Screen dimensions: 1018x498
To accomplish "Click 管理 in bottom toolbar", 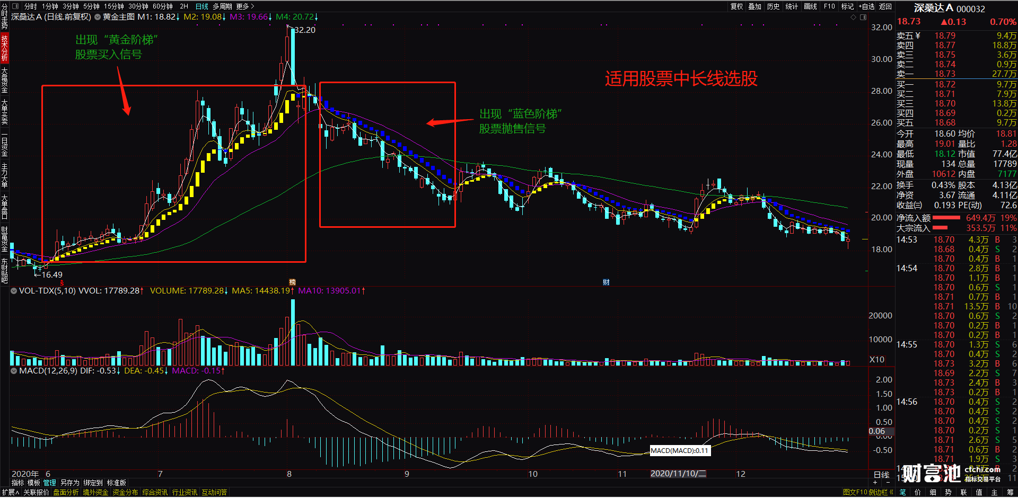I will click(50, 483).
